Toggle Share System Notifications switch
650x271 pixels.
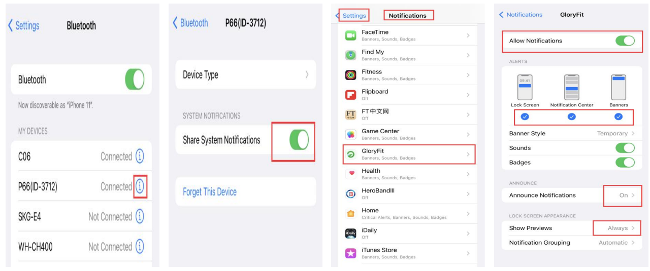pyautogui.click(x=299, y=140)
